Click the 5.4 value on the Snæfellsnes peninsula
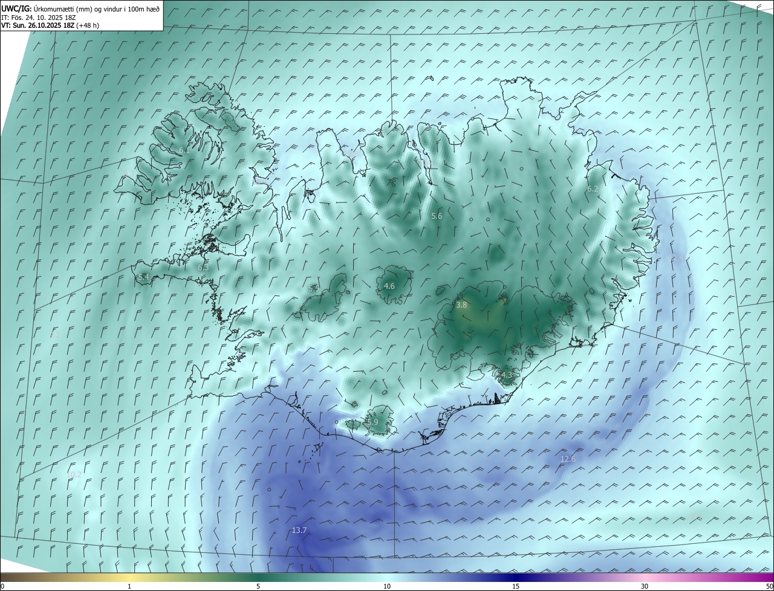 point(143,277)
